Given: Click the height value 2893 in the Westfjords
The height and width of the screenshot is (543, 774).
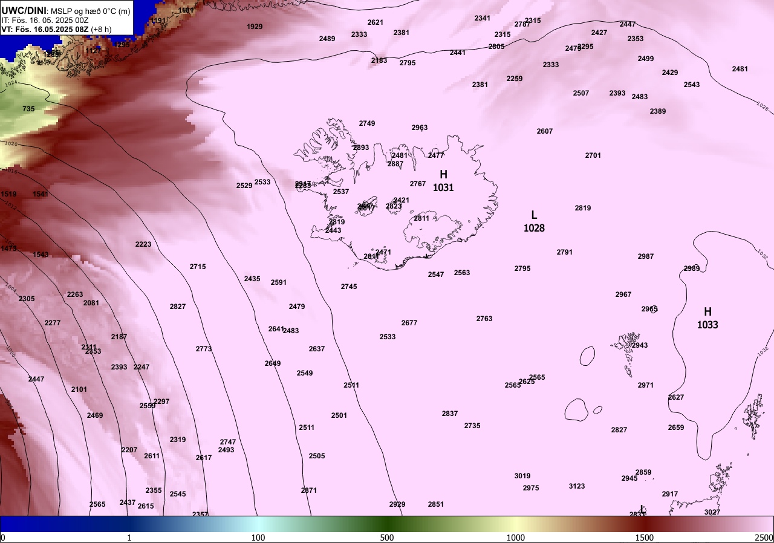Looking at the screenshot, I should click(361, 148).
